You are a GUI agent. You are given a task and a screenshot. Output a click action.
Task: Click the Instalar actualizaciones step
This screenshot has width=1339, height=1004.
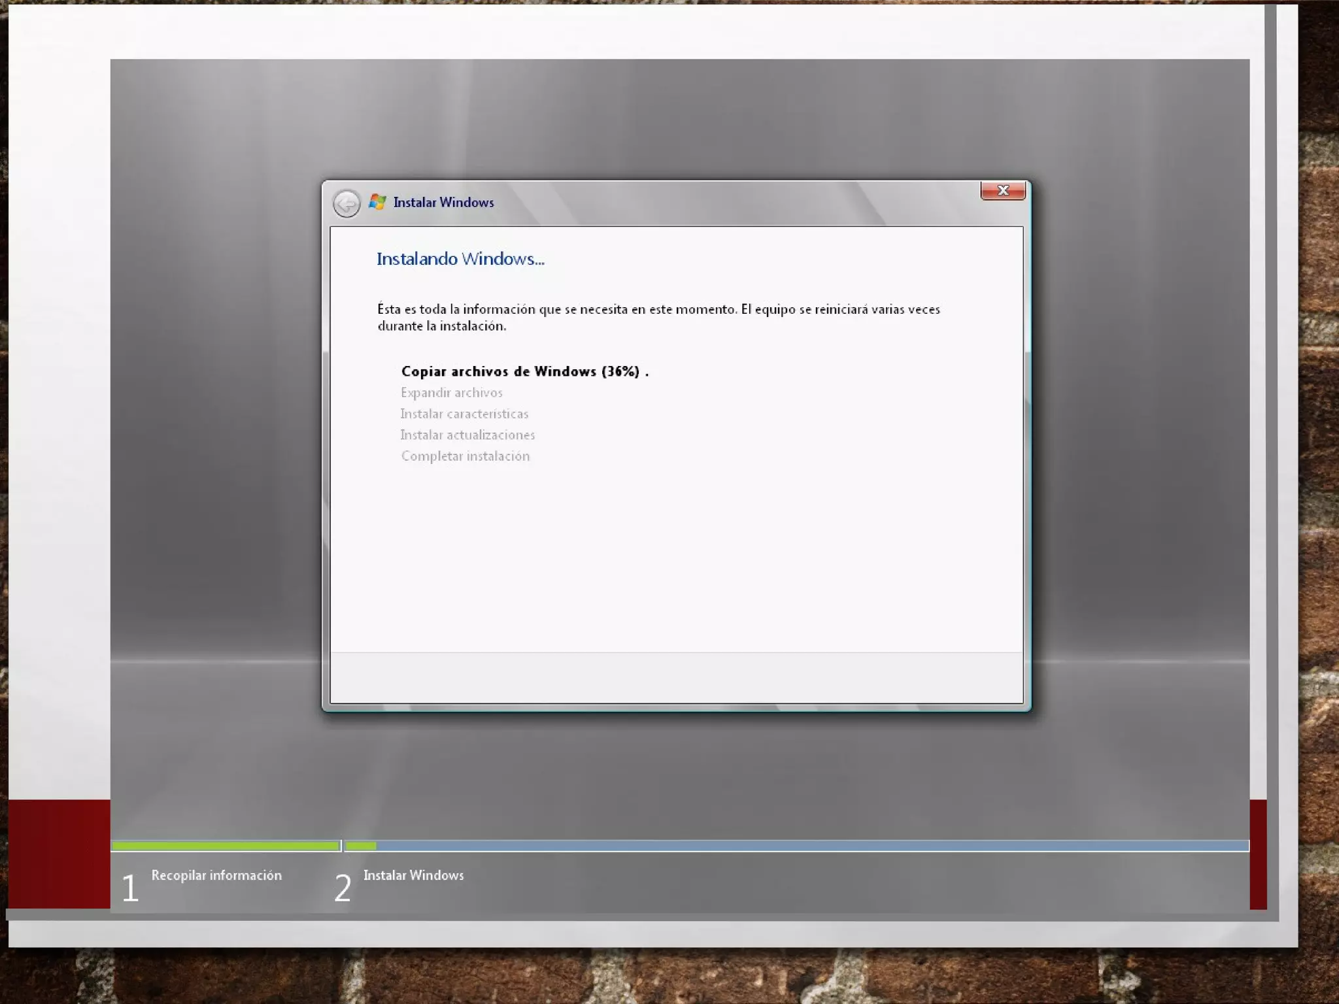(x=467, y=435)
